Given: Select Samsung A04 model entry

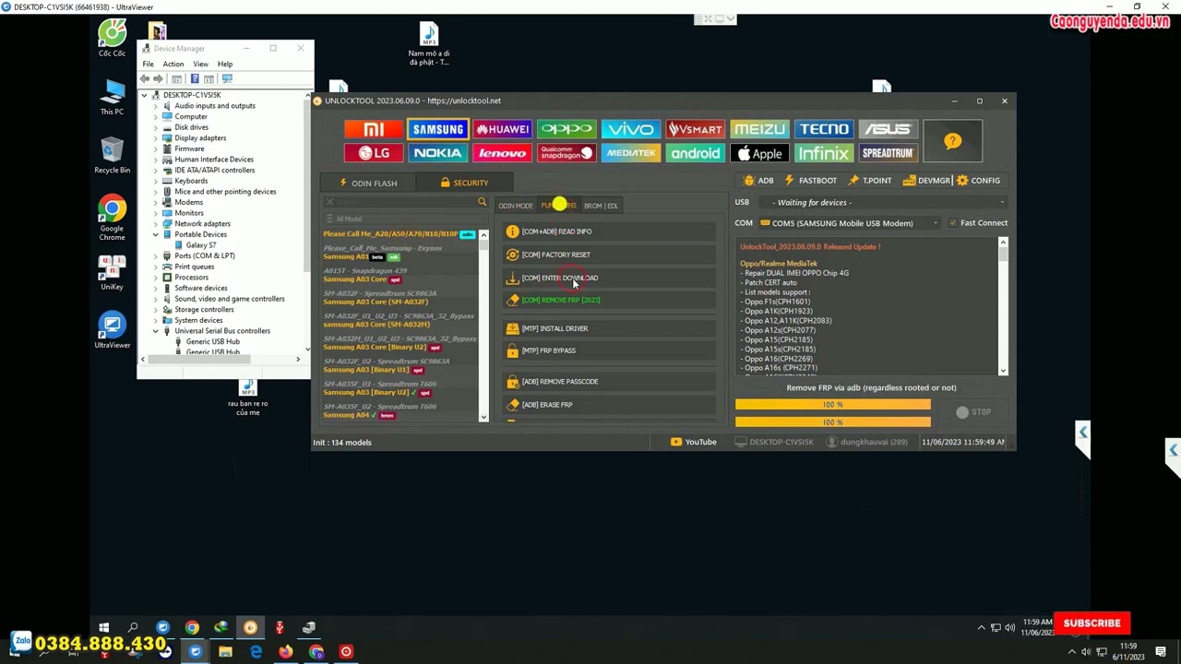Looking at the screenshot, I should coord(399,411).
